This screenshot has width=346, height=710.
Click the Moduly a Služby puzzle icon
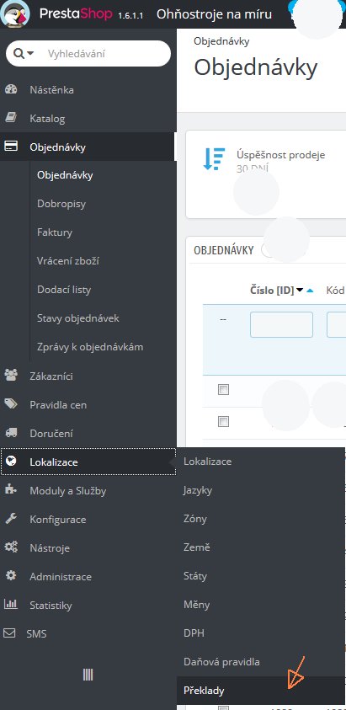point(10,490)
